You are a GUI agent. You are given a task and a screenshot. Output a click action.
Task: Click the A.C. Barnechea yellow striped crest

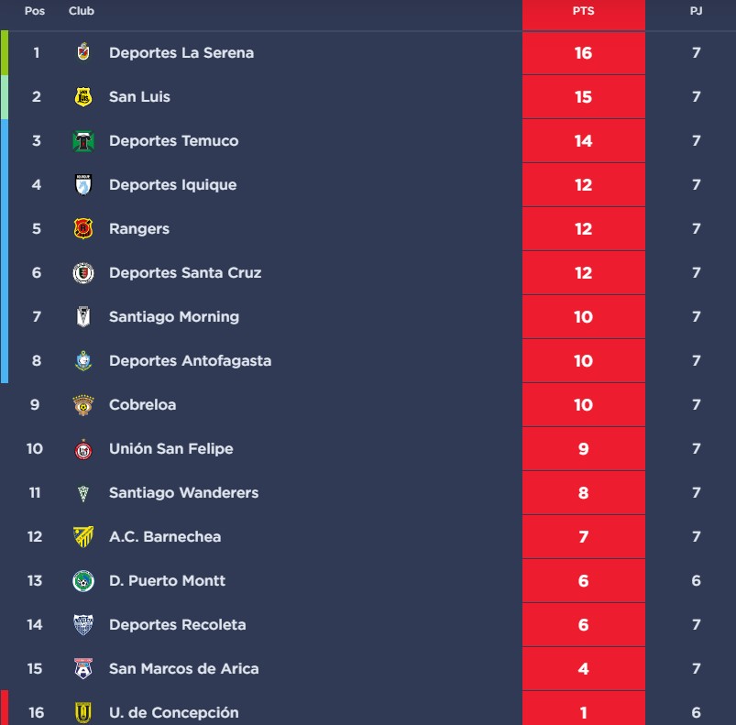click(83, 537)
